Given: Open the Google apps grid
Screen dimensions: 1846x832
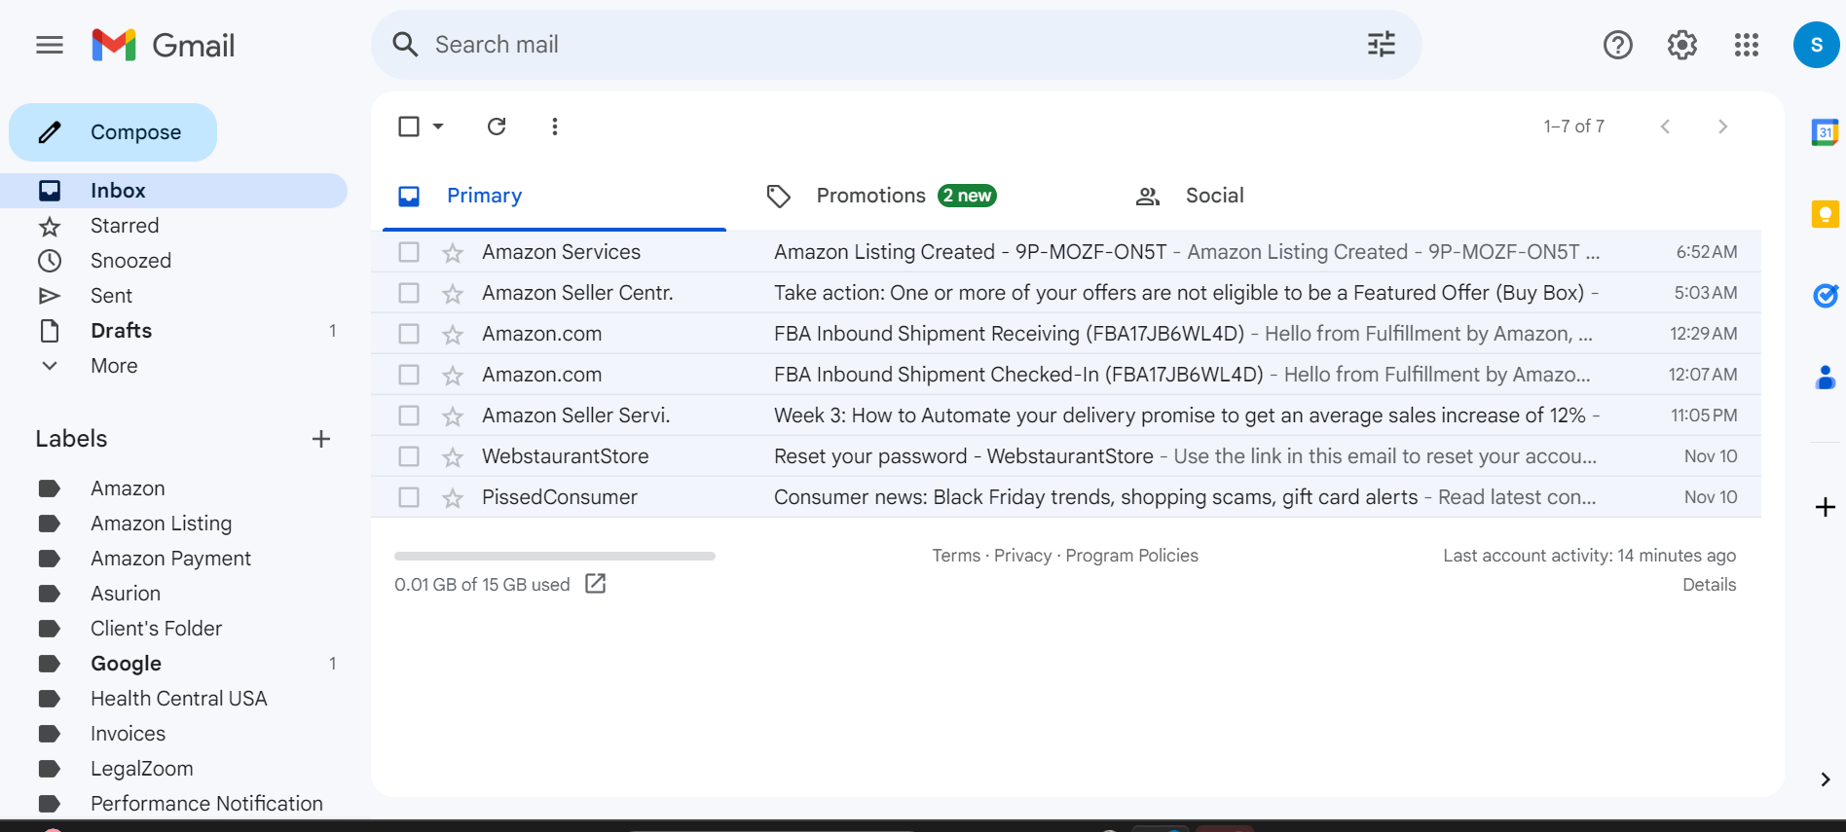Looking at the screenshot, I should click(1746, 45).
